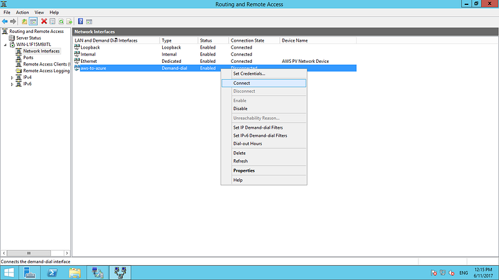
Task: Select Ports in the tree
Action: (x=28, y=57)
